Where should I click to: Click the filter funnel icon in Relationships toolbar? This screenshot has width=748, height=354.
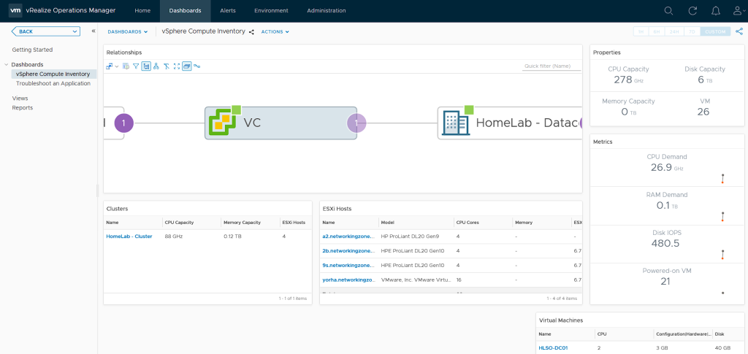click(135, 66)
